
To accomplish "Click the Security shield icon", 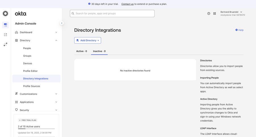I will 16,110.
